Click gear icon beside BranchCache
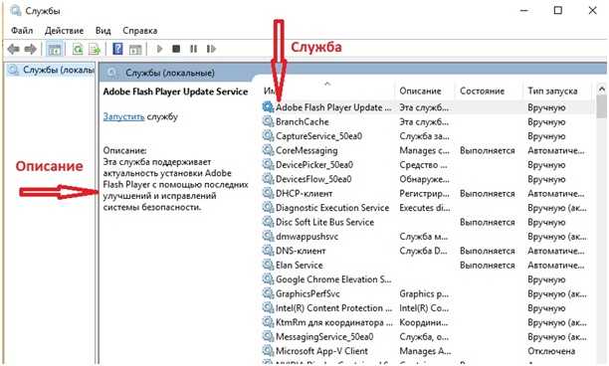Viewport: 609px width, 366px height. click(x=268, y=121)
